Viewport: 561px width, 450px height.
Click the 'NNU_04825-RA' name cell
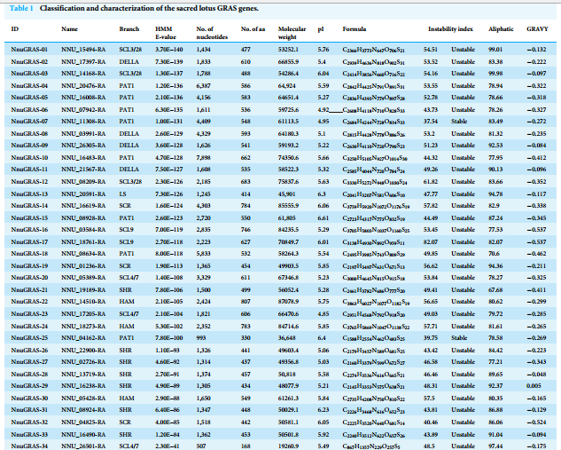[83, 422]
